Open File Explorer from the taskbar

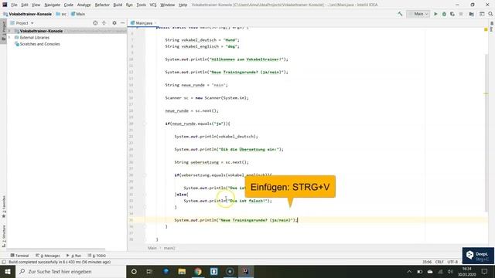tap(182, 271)
